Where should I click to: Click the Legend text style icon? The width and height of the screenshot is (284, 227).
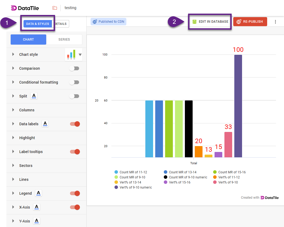click(38, 193)
